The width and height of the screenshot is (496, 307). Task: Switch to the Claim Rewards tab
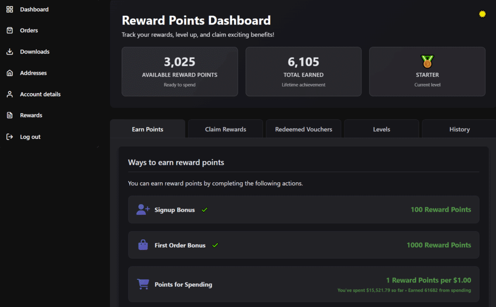point(225,129)
